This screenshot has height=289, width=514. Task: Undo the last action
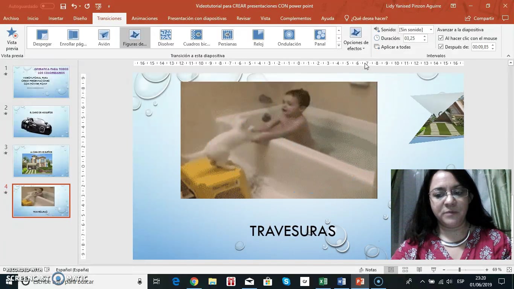tap(74, 6)
